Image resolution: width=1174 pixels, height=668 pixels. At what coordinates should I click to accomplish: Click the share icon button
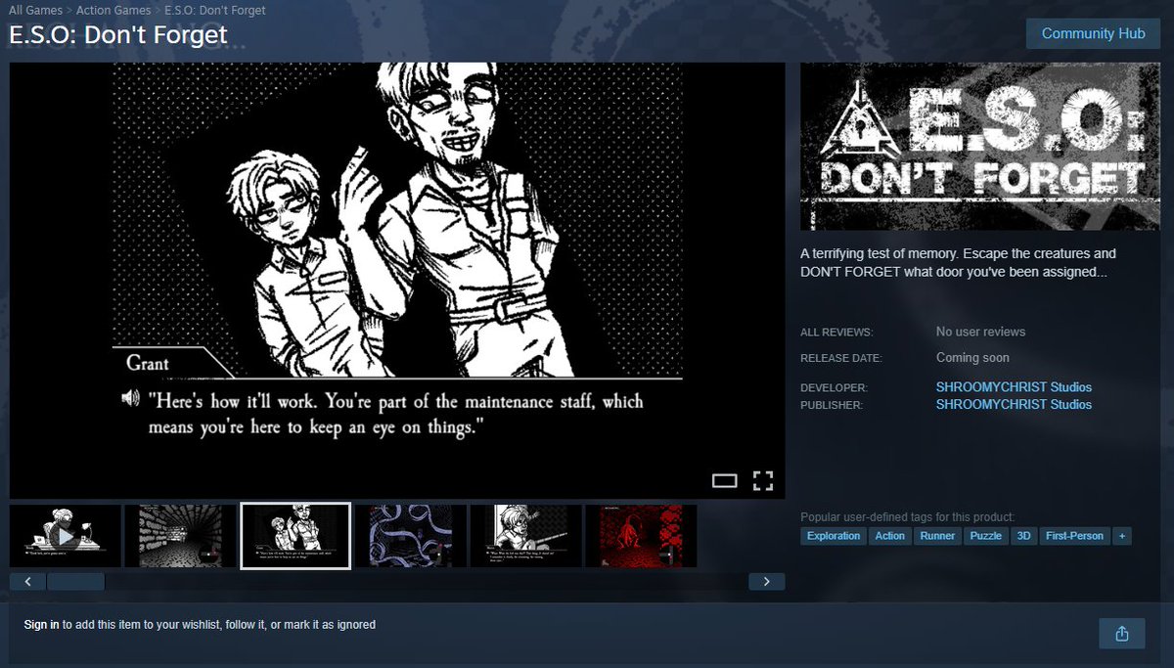click(1122, 634)
